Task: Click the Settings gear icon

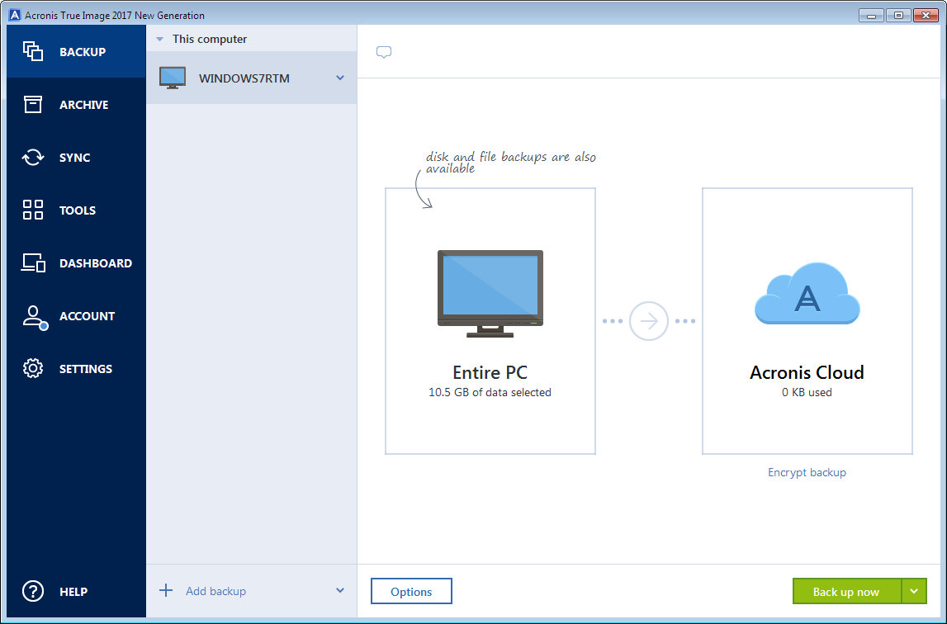Action: 33,369
